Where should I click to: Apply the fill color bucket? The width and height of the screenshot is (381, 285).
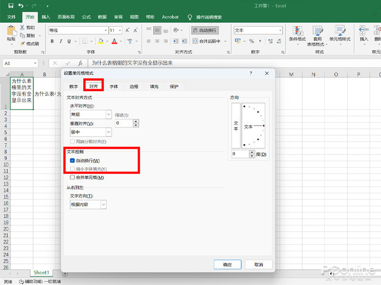pyautogui.click(x=101, y=41)
